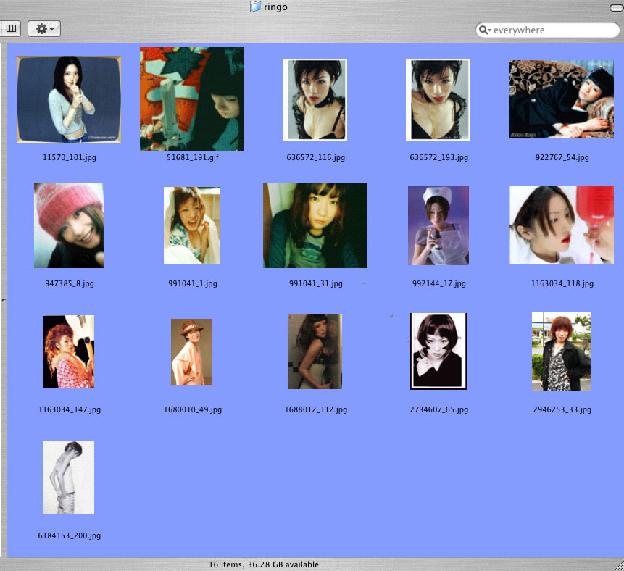The width and height of the screenshot is (624, 571).
Task: Select thumbnail of 1688012_112.jpg
Action: click(x=315, y=351)
